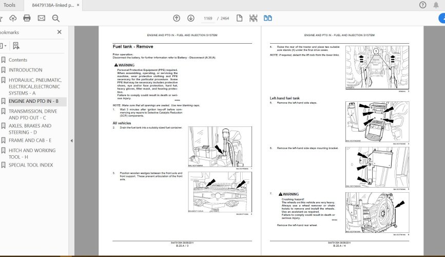The width and height of the screenshot is (445, 257).
Task: Click left-hand side steps illustration
Action: 377,122
